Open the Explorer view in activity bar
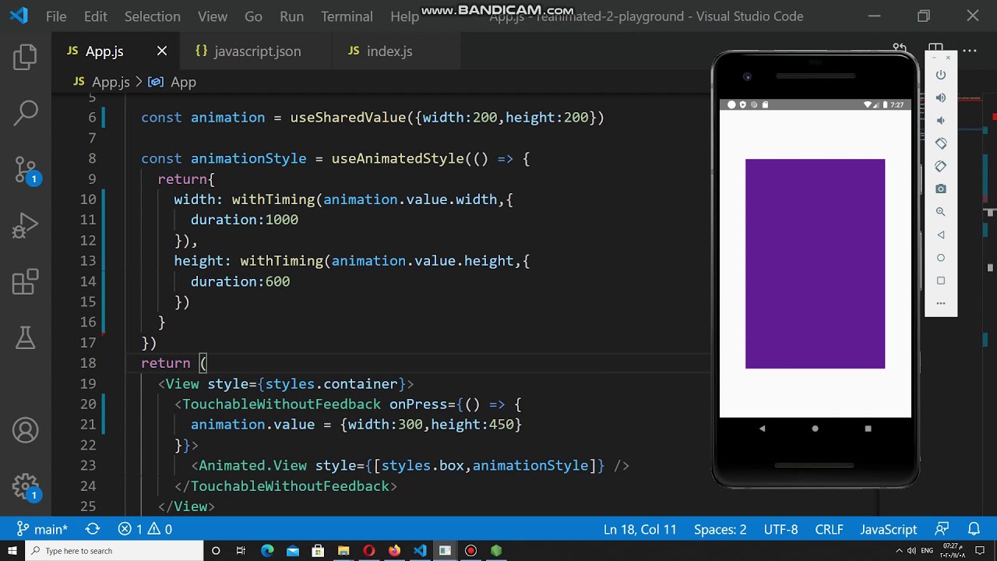The height and width of the screenshot is (561, 997). pyautogui.click(x=26, y=57)
